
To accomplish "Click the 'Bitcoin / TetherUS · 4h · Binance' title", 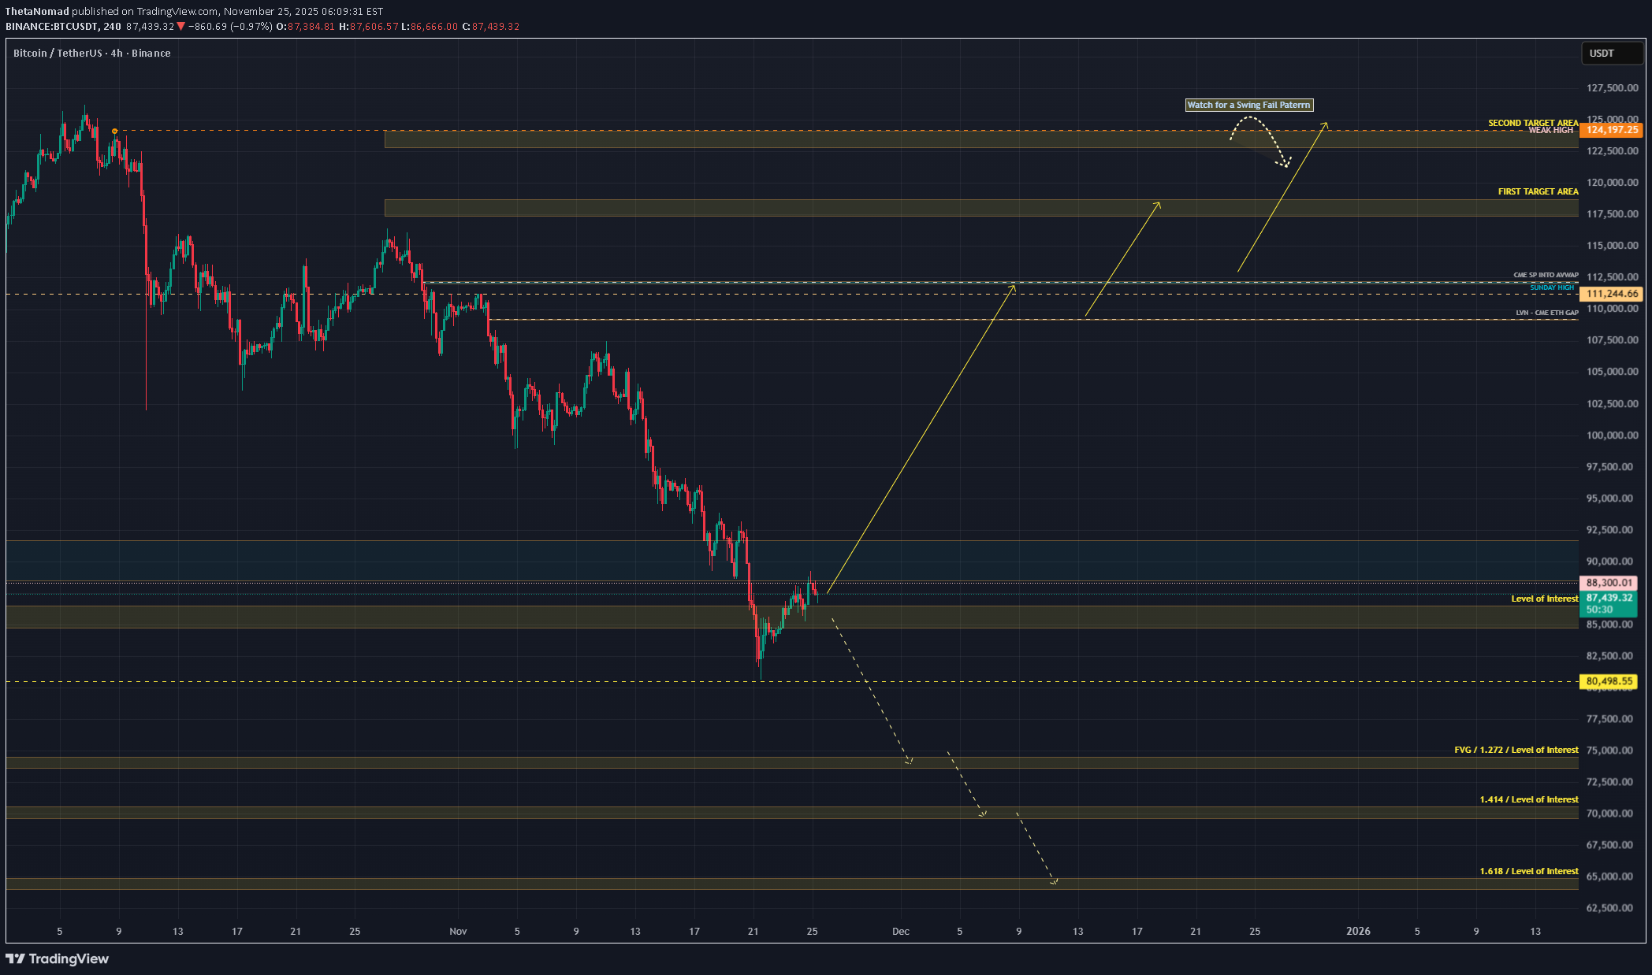I will tap(91, 54).
